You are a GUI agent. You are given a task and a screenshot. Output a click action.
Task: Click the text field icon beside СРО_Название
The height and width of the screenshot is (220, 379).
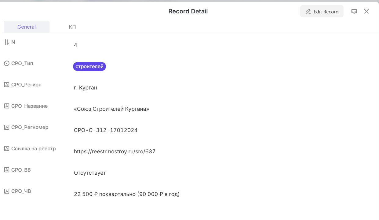[6, 106]
